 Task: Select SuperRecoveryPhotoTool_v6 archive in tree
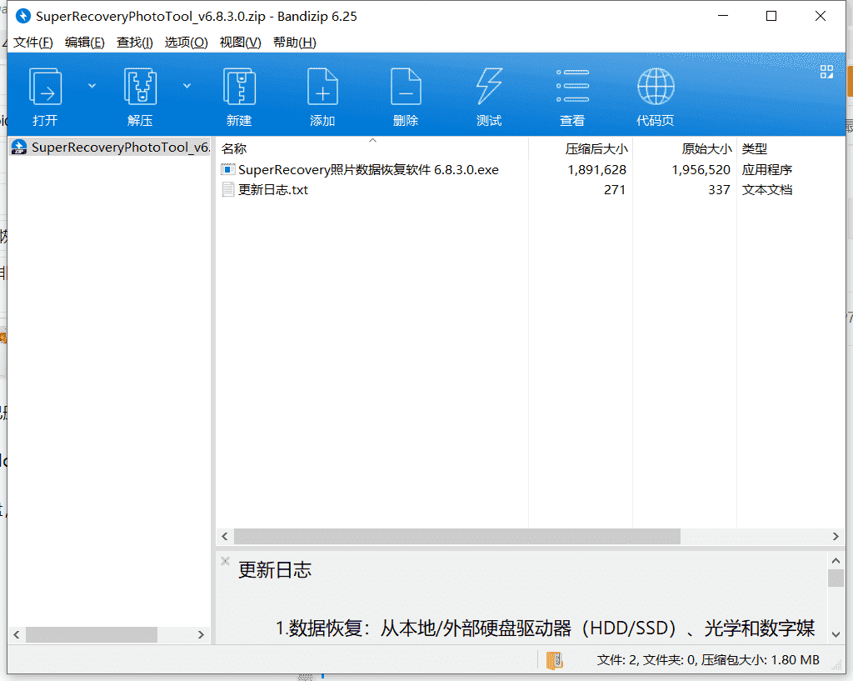pos(111,147)
